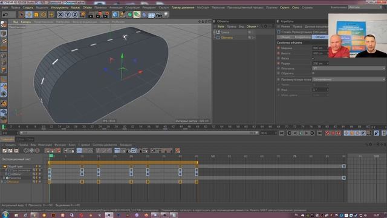Switch to the Объект attribute tab
387x218 pixels.
[x=320, y=37]
